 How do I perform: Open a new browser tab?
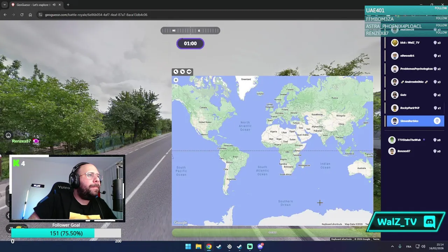tap(68, 5)
